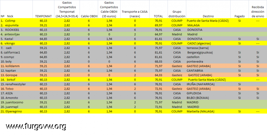Select the nick cell '21. Elperegrino'
Viewport: 267px width, 136px height.
click(x=11, y=111)
